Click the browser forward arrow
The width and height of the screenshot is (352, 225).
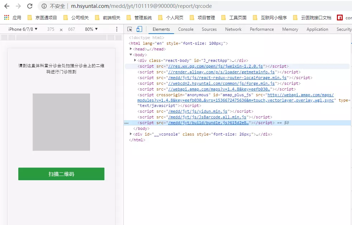coord(18,6)
